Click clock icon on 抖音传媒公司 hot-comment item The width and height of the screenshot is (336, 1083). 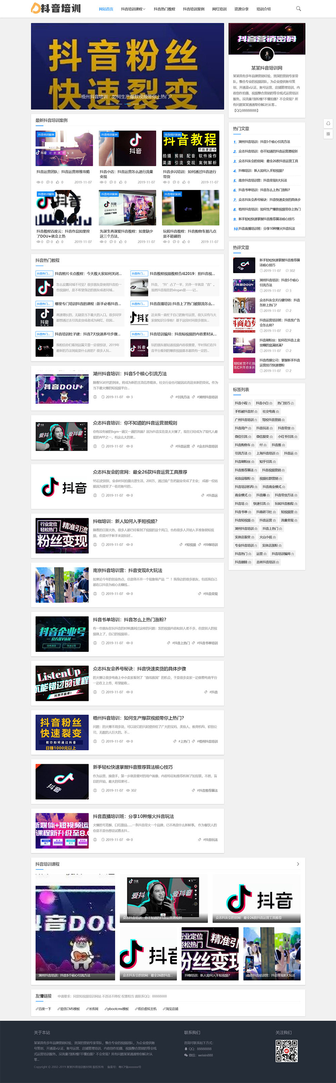pyautogui.click(x=261, y=371)
